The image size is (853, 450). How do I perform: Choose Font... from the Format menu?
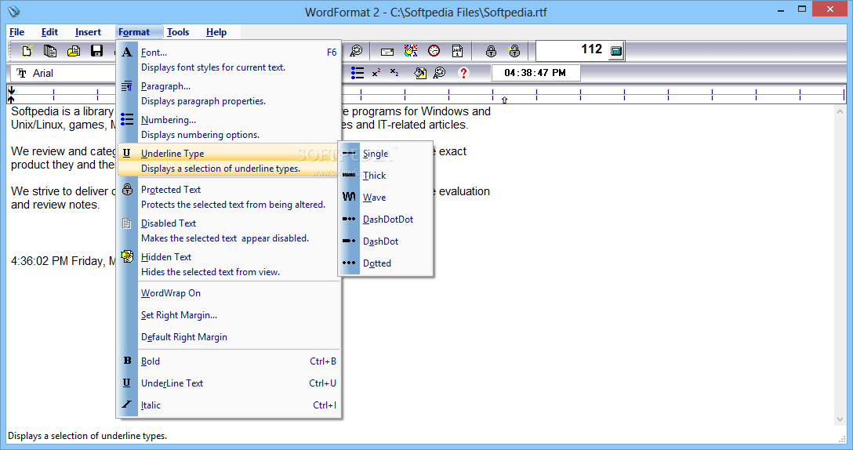click(229, 60)
